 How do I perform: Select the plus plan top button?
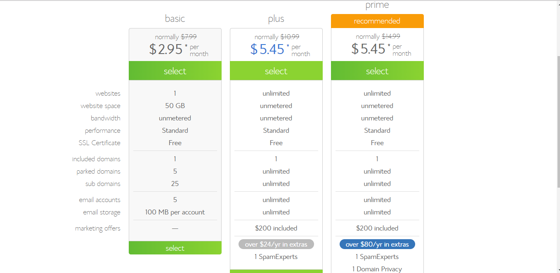point(276,71)
